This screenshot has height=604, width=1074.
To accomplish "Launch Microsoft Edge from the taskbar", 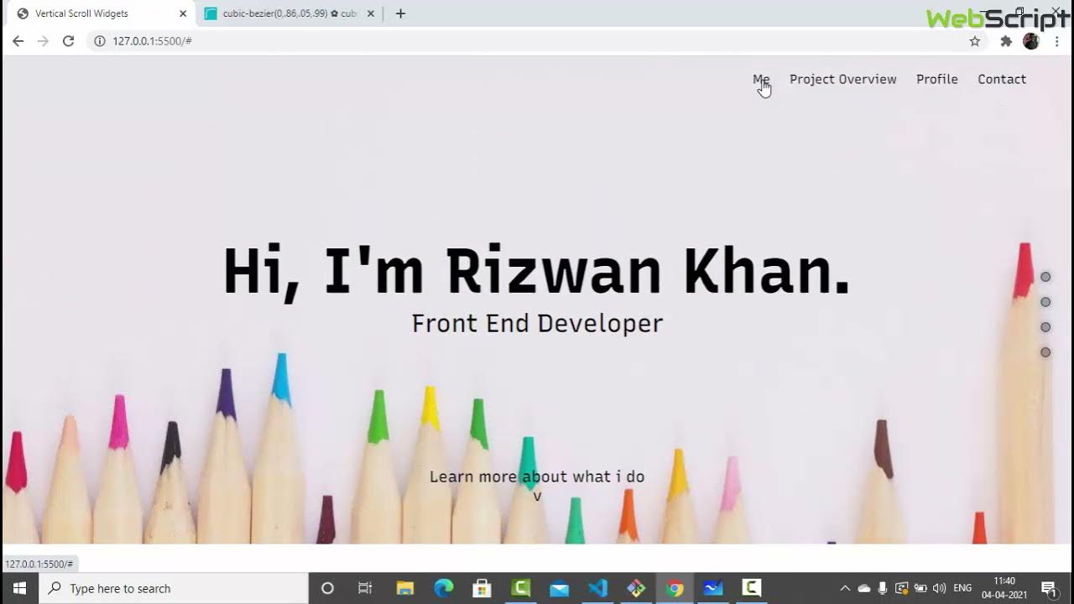I will coord(444,588).
